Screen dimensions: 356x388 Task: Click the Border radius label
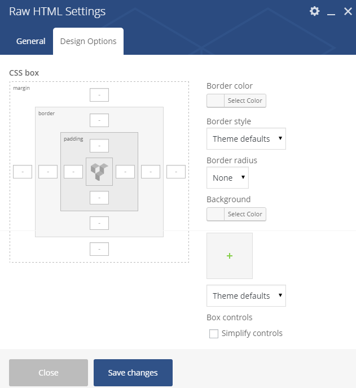point(232,160)
